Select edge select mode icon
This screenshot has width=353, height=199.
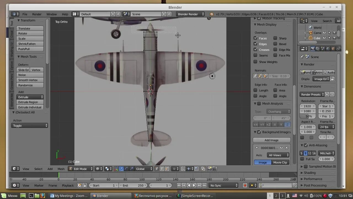click(x=162, y=169)
